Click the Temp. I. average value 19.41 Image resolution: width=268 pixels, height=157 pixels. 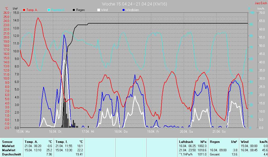[x=79, y=154]
